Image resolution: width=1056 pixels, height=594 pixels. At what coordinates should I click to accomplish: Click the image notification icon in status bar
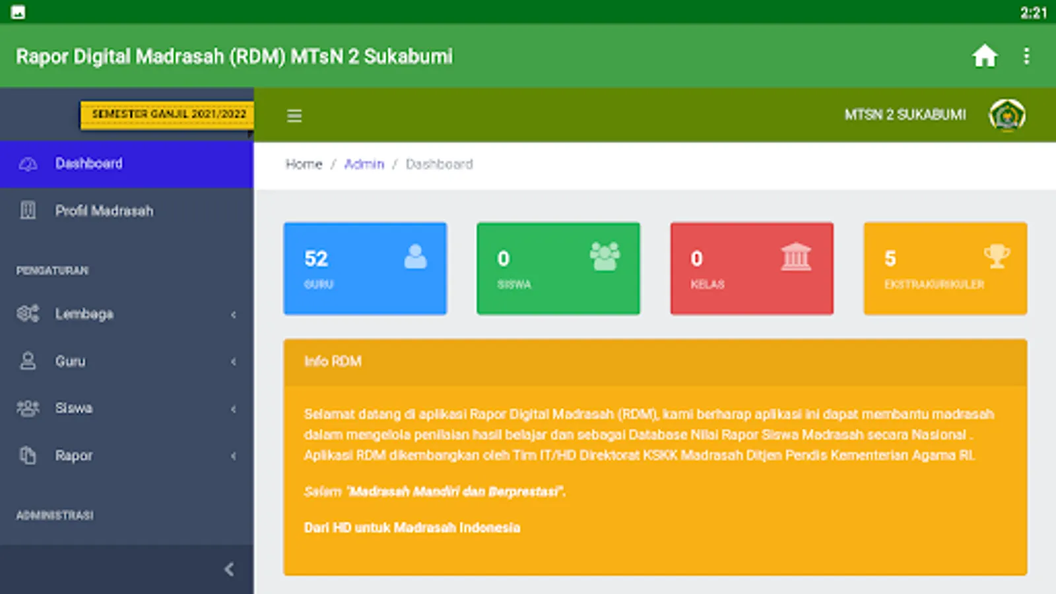[x=18, y=12]
